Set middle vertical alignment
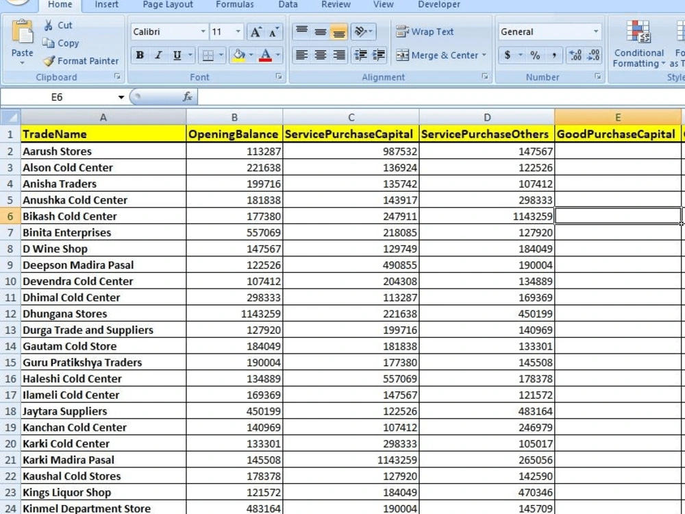This screenshot has height=514, width=685. pos(320,32)
